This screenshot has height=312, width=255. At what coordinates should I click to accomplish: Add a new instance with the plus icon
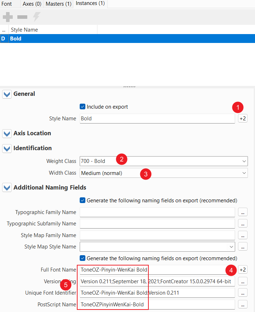click(x=8, y=17)
